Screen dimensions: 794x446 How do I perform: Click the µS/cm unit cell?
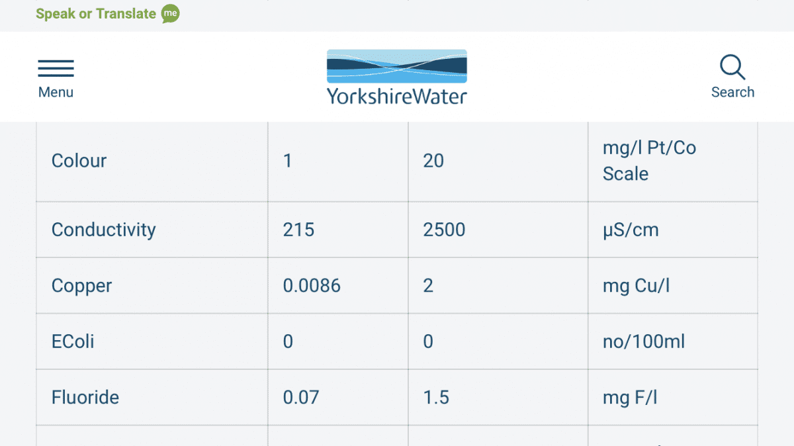[x=631, y=230]
